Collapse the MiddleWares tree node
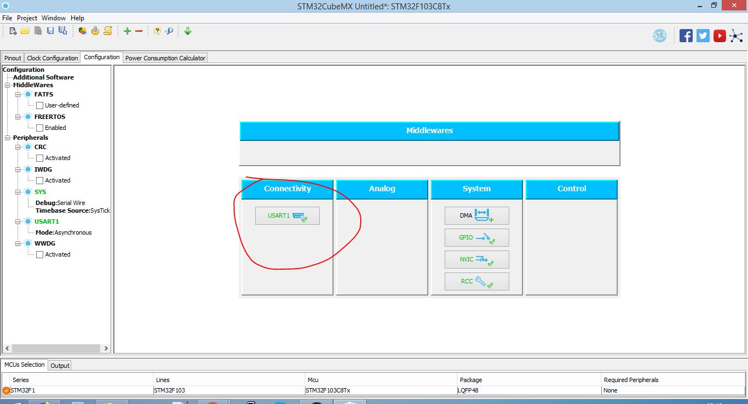The image size is (748, 404). [8, 85]
